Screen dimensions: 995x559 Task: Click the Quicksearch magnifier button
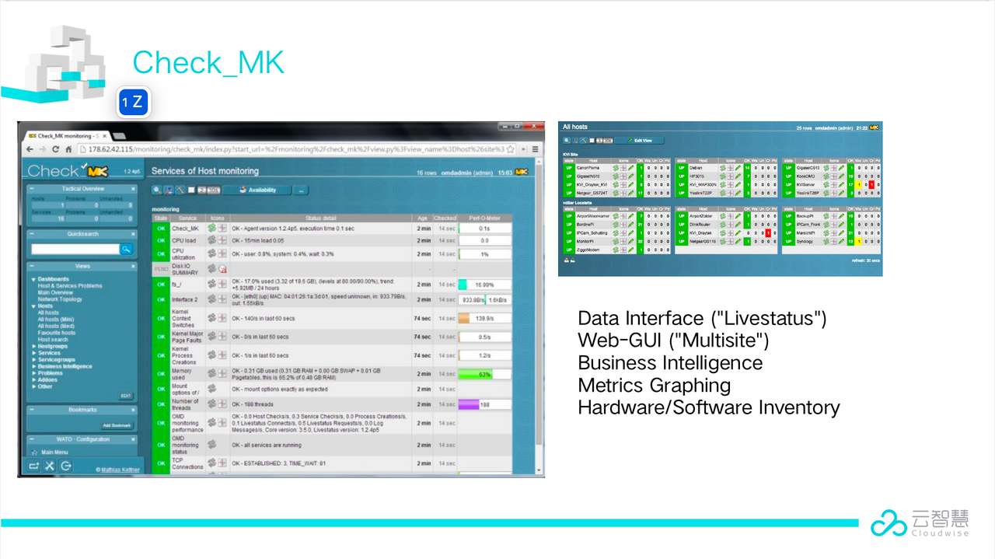click(126, 250)
